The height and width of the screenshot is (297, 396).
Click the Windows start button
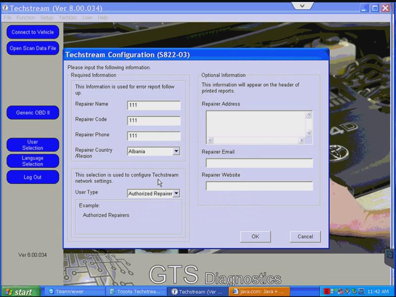21,292
